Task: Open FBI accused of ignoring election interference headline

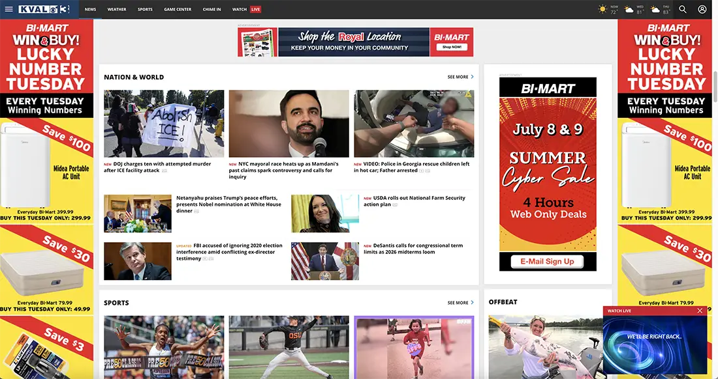Action: pos(230,251)
